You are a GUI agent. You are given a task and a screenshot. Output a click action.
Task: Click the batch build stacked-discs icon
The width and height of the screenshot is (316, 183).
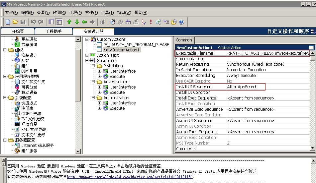[x=120, y=22]
